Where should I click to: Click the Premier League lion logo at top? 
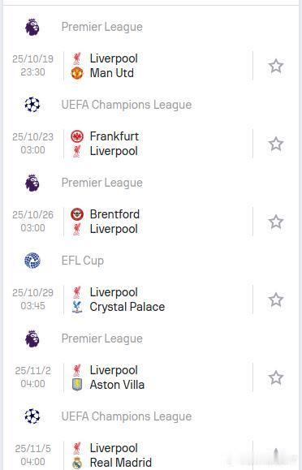tap(32, 27)
